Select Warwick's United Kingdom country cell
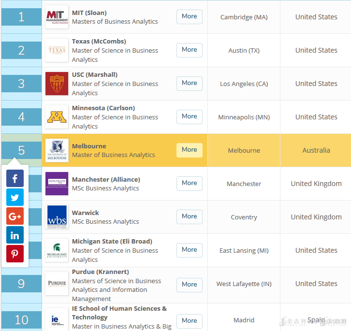The image size is (351, 331). 316,217
